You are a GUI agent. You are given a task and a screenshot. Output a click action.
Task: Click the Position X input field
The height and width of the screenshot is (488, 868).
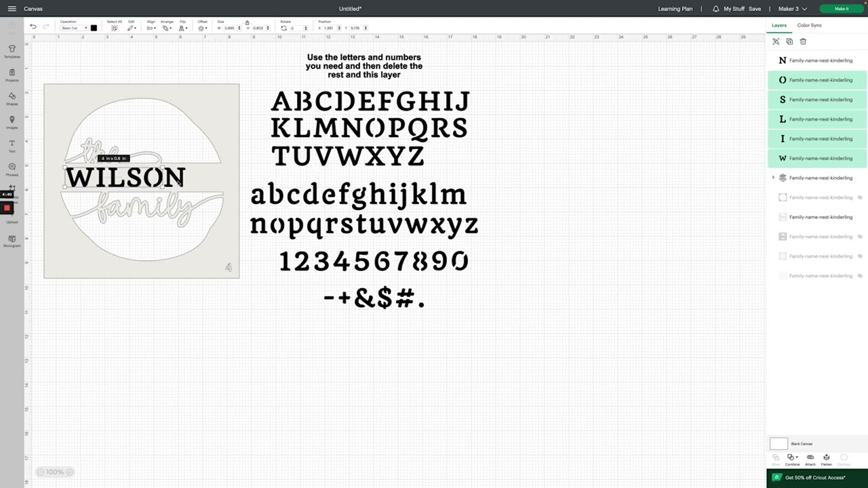(x=328, y=28)
